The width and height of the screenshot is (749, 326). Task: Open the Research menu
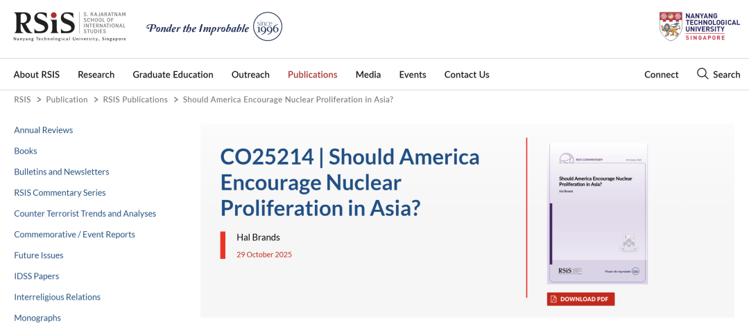coord(96,75)
